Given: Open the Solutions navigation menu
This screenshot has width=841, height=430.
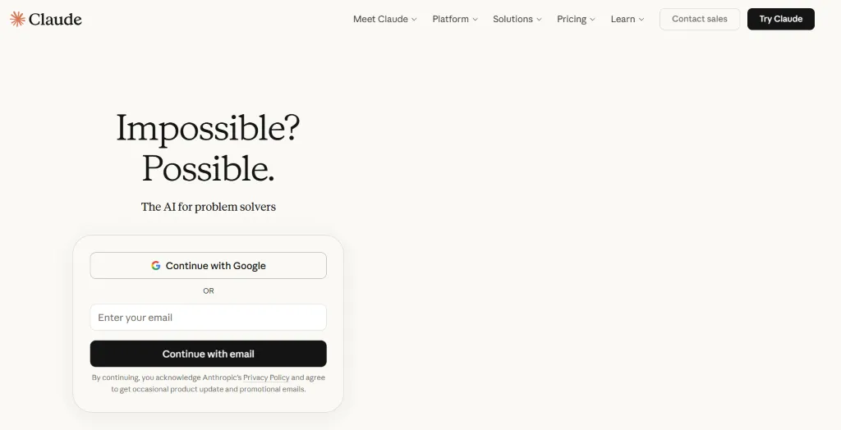Looking at the screenshot, I should coord(512,19).
